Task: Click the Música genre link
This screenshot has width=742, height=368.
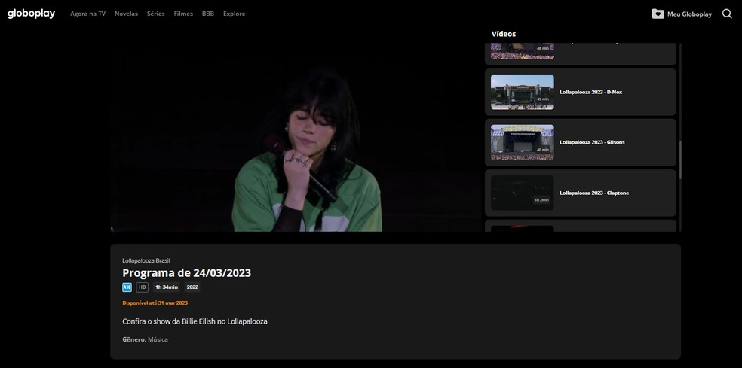Action: (x=158, y=339)
